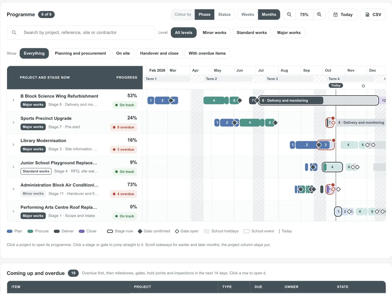This screenshot has height=294, width=392.
Task: Open Sports Precinct 8 overdue badge
Action: point(123,127)
